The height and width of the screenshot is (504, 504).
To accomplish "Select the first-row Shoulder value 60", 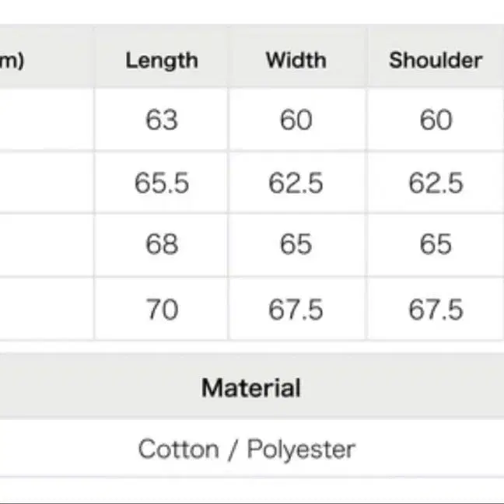I will pos(436,120).
